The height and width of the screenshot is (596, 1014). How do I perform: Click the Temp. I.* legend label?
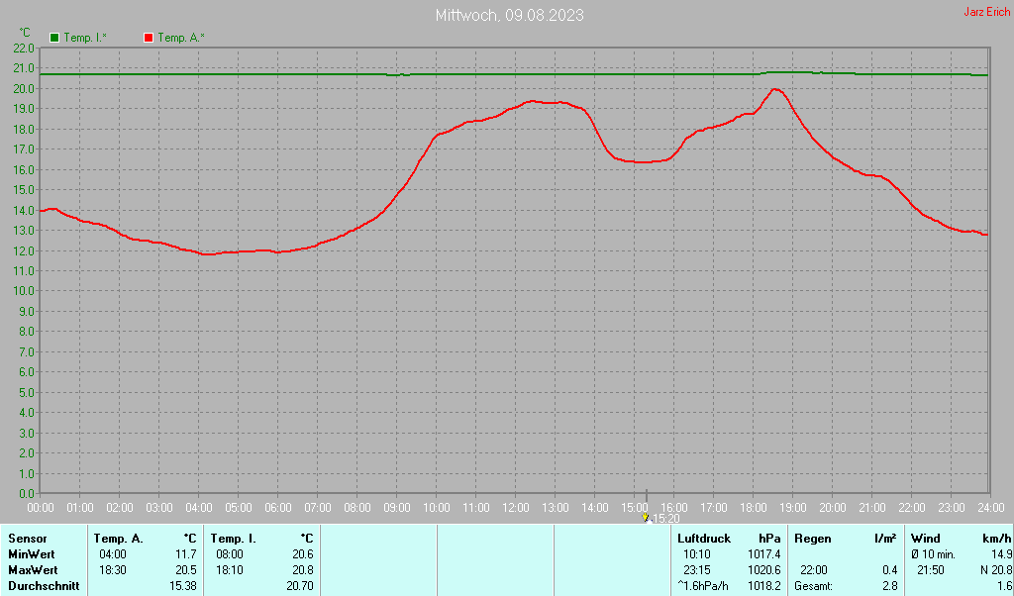[x=85, y=38]
